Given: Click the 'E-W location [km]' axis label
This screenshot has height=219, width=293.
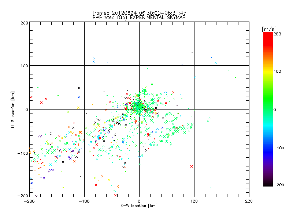Looking at the screenshot, I should [x=139, y=206].
